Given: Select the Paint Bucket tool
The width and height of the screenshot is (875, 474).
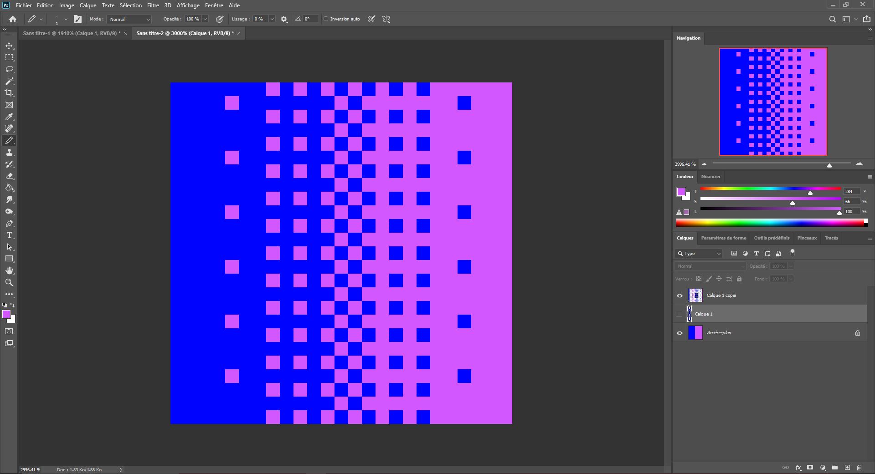Looking at the screenshot, I should click(9, 188).
